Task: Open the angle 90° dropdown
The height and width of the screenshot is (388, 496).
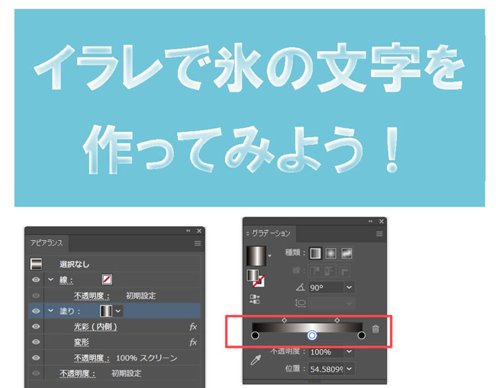Action: point(349,287)
